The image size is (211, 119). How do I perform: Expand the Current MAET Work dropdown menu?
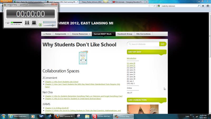tap(104, 34)
